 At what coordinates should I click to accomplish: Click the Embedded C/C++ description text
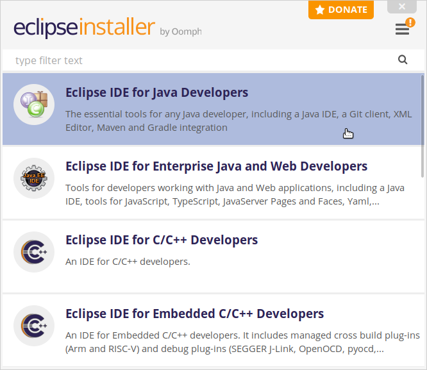(x=242, y=342)
